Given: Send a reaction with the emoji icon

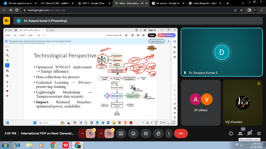Looking at the screenshot, I should click(x=133, y=133).
